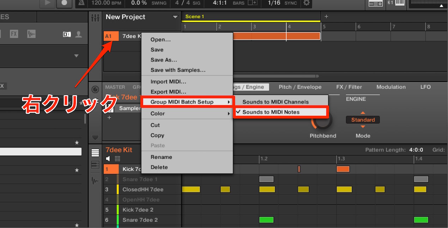This screenshot has width=448, height=228.
Task: Select the FX filter icon in browser
Action: tap(14, 34)
